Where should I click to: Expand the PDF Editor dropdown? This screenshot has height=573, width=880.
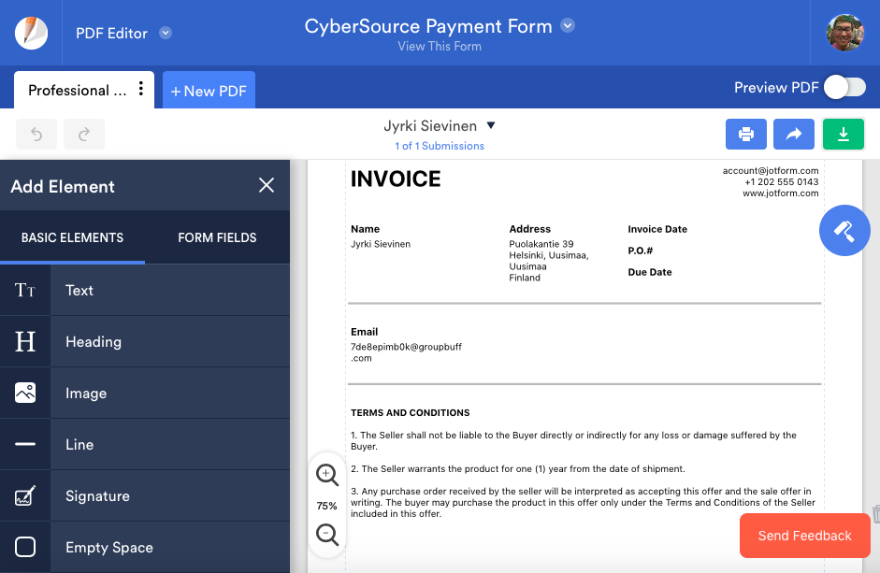166,33
